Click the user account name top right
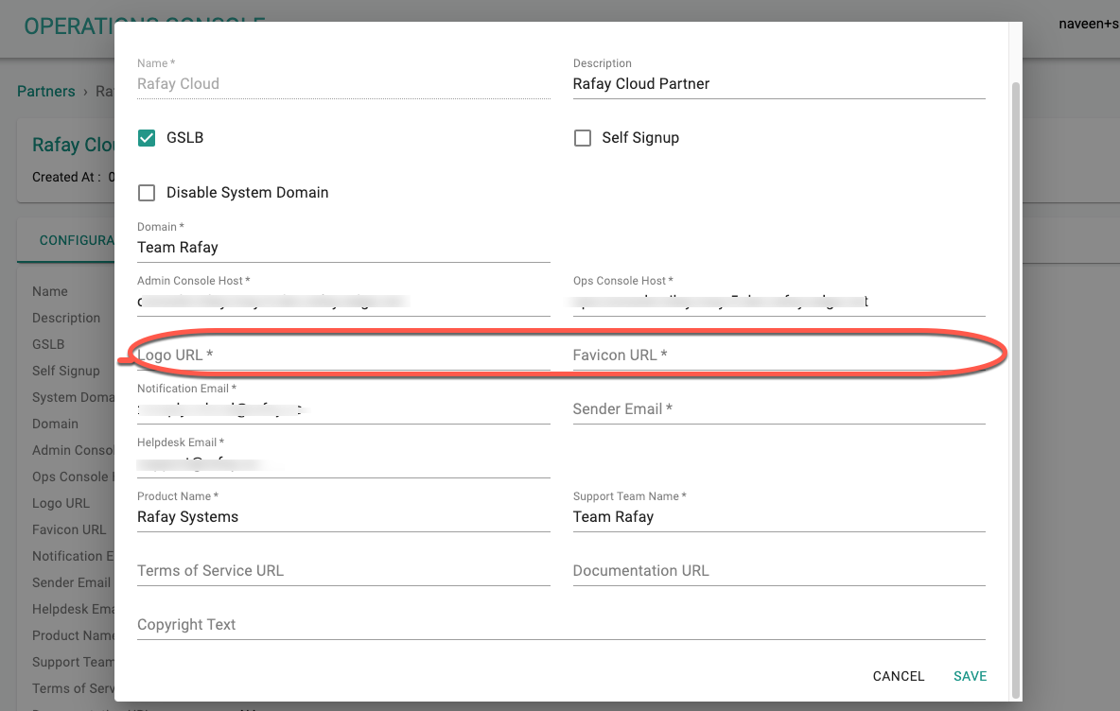Viewport: 1120px width, 711px height. click(1089, 24)
